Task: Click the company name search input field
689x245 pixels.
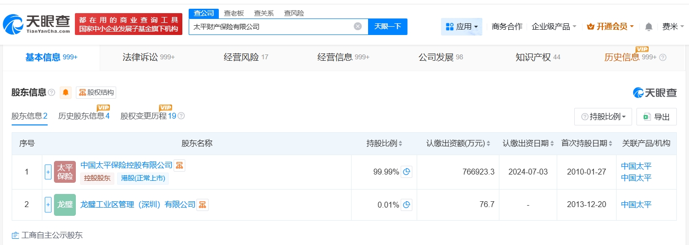Action: 270,27
